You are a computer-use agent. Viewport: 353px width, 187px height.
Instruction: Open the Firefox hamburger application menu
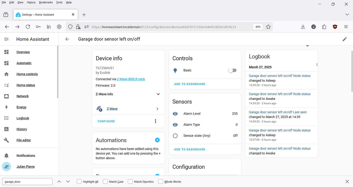click(x=346, y=27)
